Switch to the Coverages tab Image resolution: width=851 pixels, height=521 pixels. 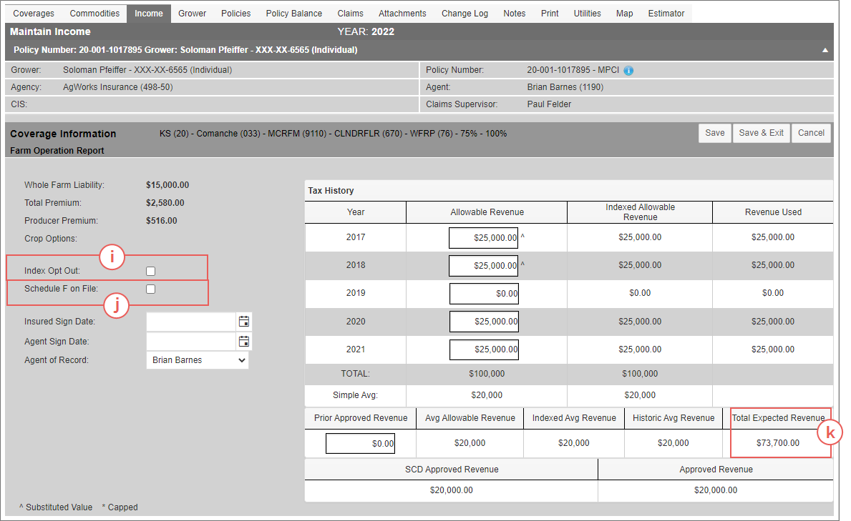coord(34,14)
